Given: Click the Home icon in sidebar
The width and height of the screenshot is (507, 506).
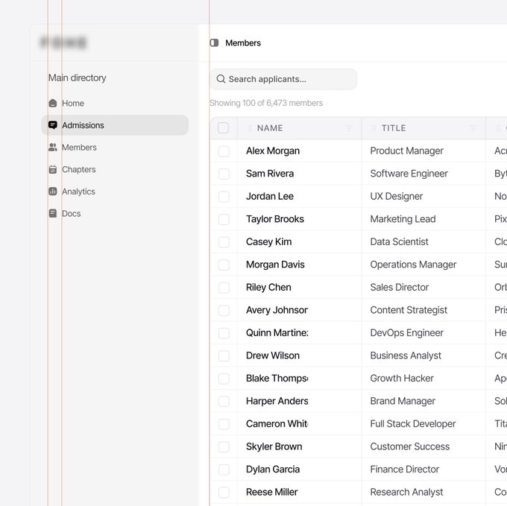Looking at the screenshot, I should [x=53, y=103].
